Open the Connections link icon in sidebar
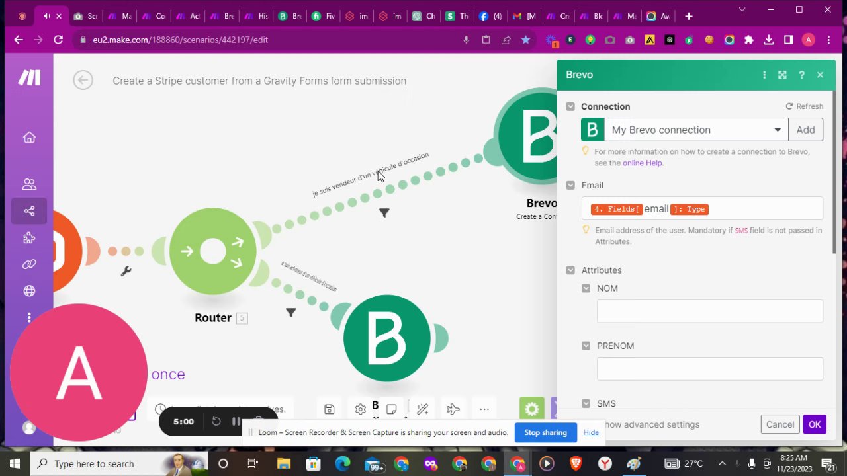Viewport: 847px width, 476px height. pos(29,264)
